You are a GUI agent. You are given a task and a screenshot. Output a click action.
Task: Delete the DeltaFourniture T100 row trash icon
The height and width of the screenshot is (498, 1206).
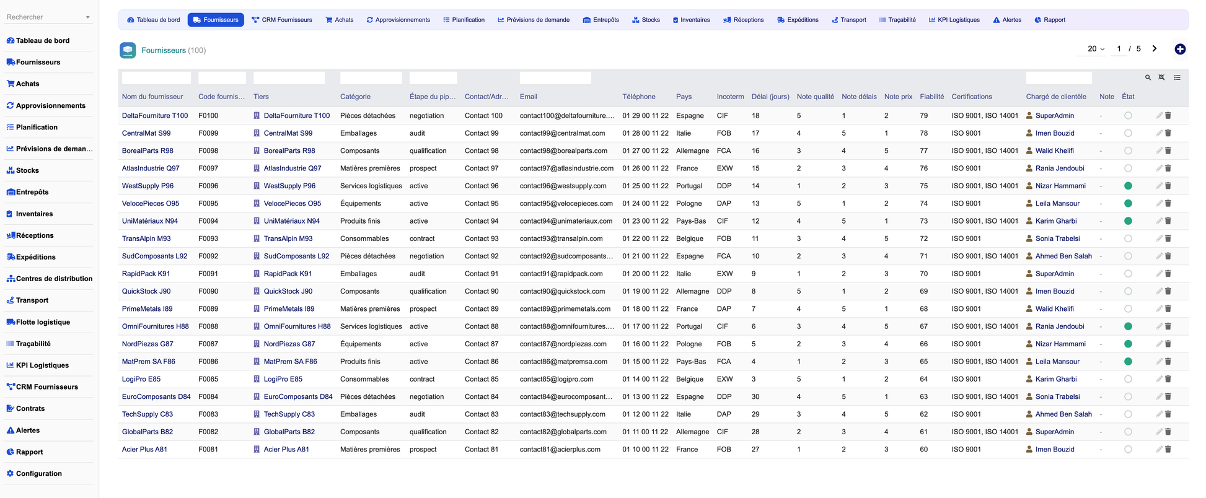pos(1168,116)
